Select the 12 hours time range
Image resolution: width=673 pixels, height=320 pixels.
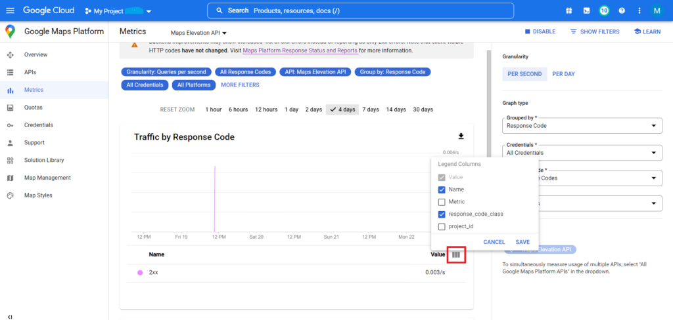pyautogui.click(x=266, y=110)
